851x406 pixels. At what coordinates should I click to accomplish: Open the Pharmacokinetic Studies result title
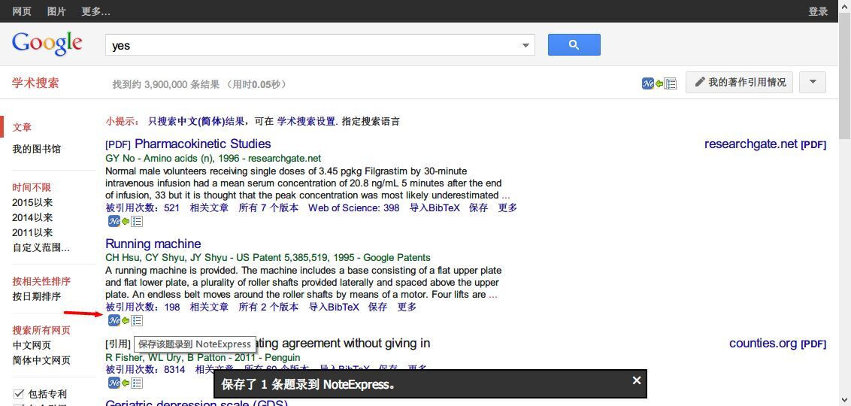[x=202, y=144]
